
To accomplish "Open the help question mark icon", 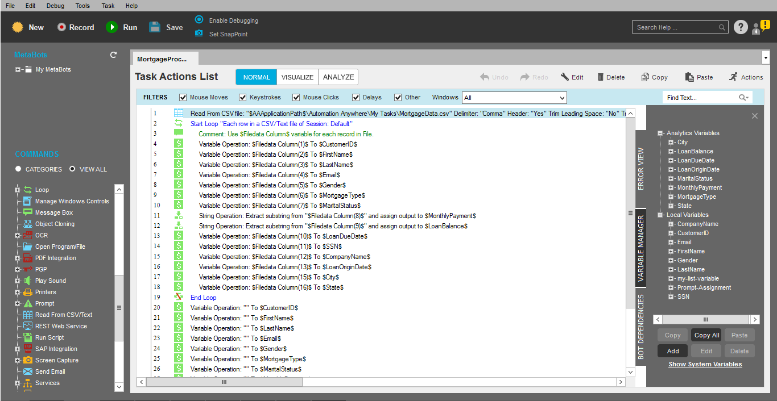I will coord(740,27).
